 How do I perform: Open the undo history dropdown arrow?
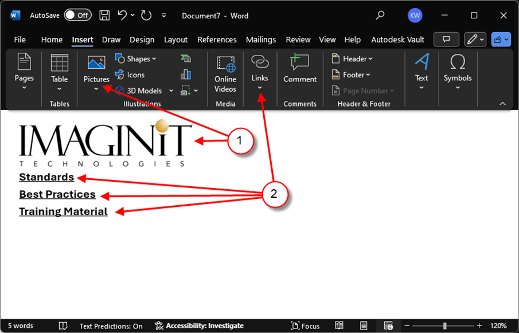132,15
